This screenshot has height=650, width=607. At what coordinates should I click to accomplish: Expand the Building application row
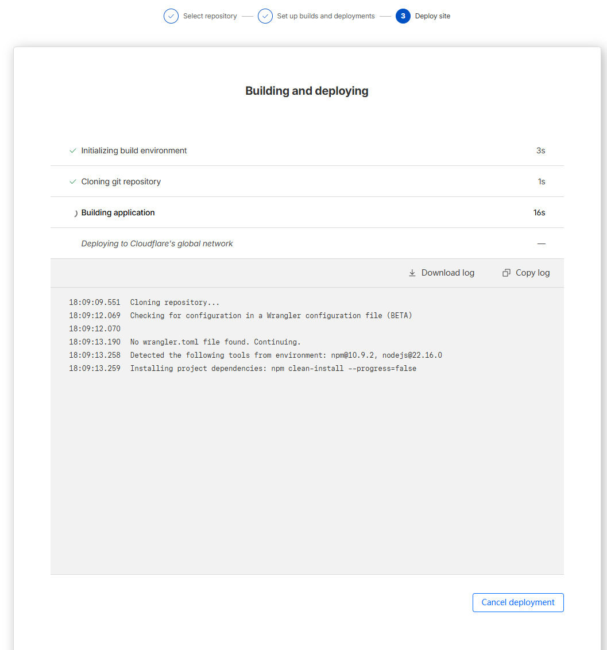tap(307, 212)
